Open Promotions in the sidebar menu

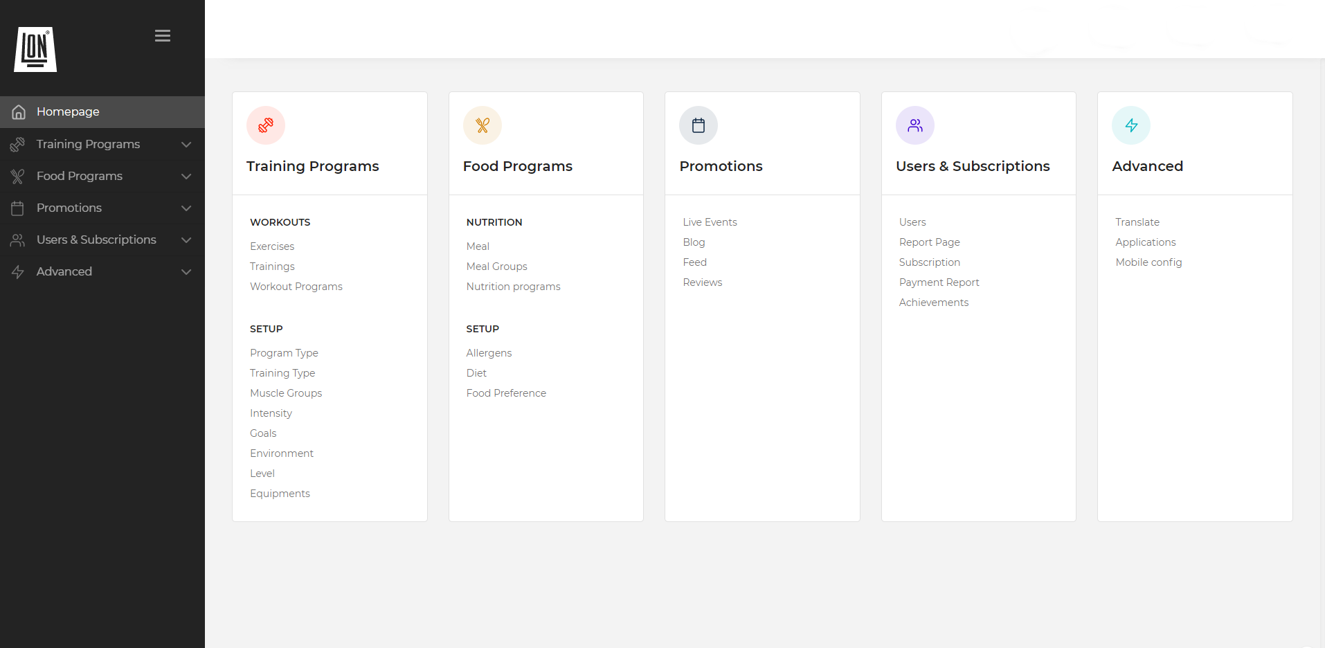[69, 208]
